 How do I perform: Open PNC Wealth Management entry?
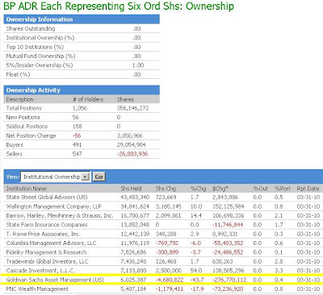[37, 289]
